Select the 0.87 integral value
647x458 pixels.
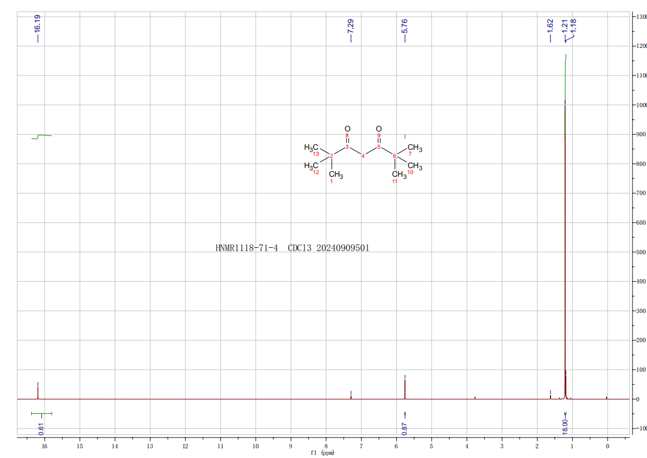pyautogui.click(x=405, y=428)
